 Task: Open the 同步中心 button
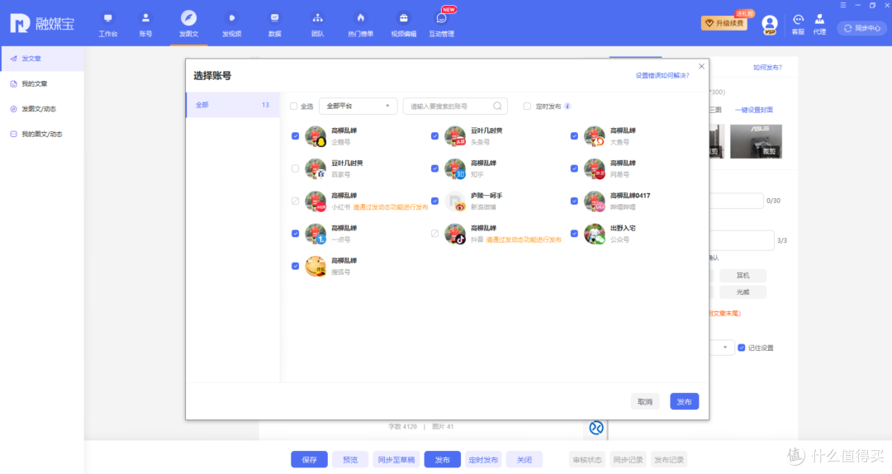tap(861, 28)
